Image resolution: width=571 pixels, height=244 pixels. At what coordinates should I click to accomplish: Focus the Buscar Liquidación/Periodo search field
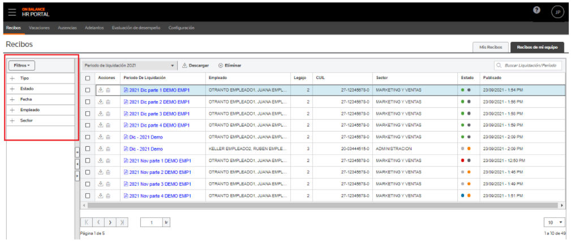tap(528, 66)
